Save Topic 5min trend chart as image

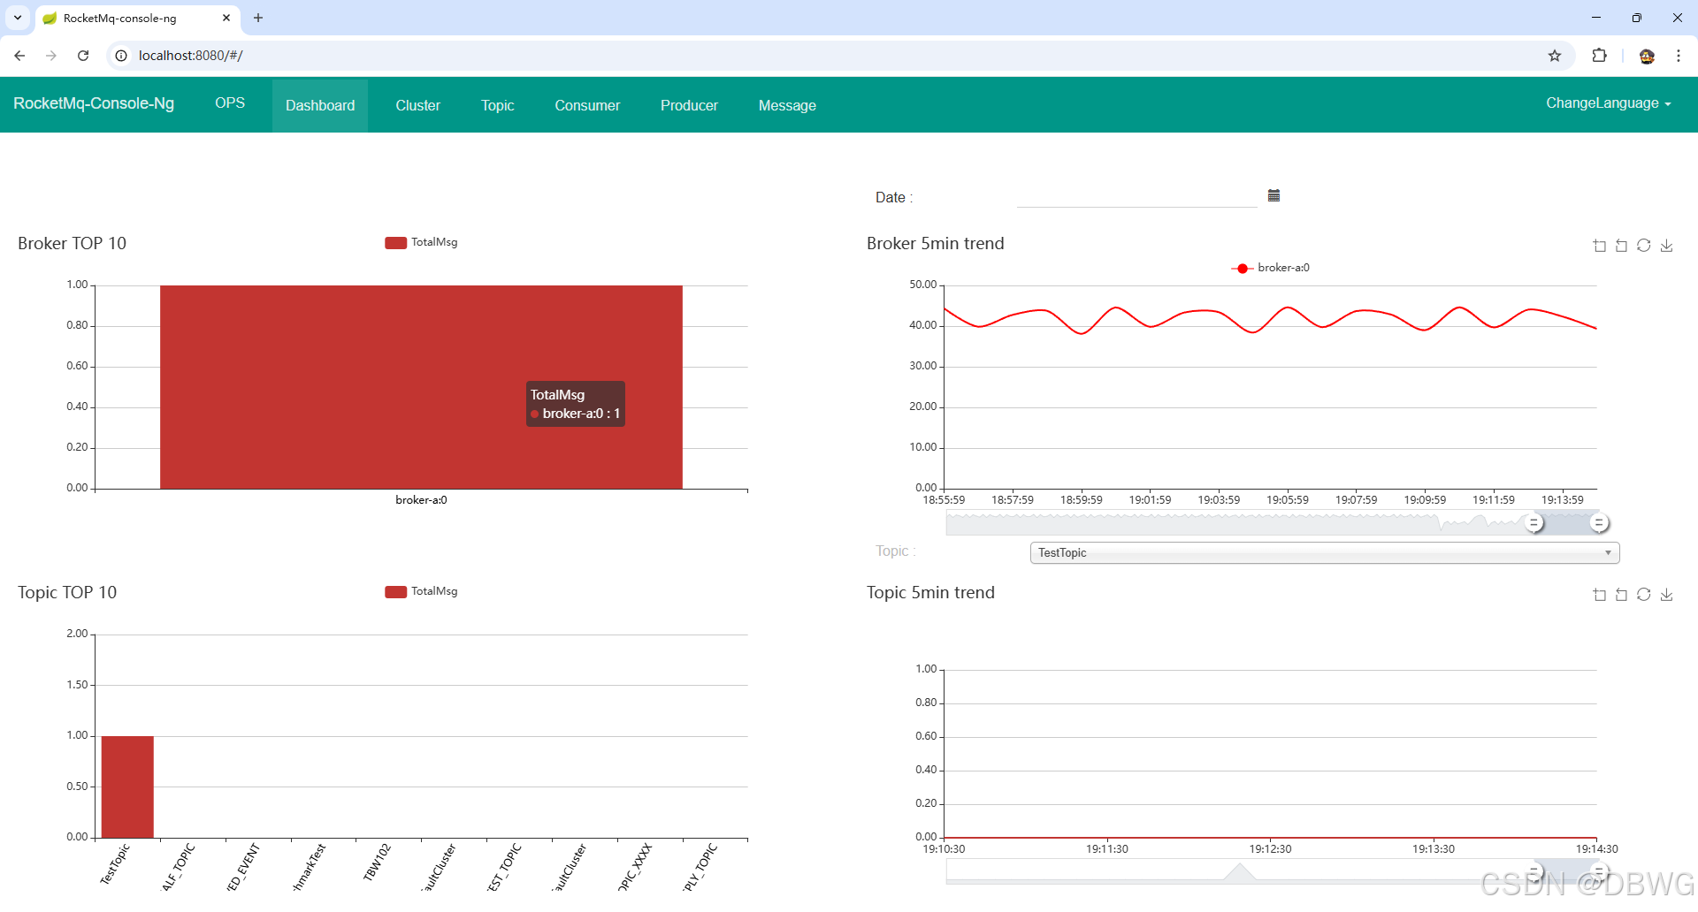[1667, 595]
